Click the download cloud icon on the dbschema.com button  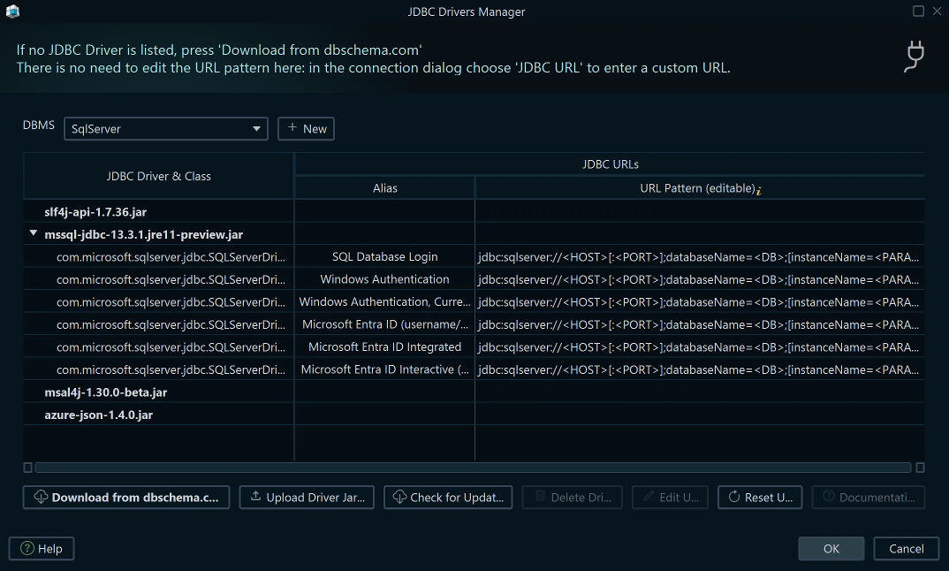coord(41,497)
